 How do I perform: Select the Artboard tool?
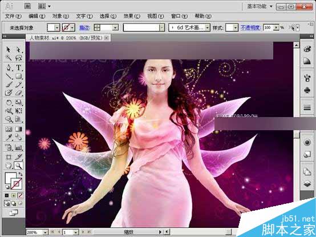[9, 157]
